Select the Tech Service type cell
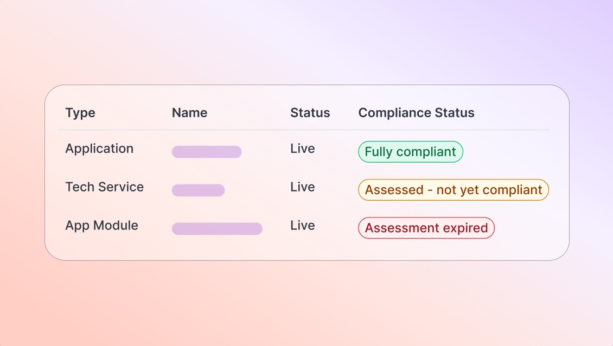The width and height of the screenshot is (613, 346). (104, 187)
